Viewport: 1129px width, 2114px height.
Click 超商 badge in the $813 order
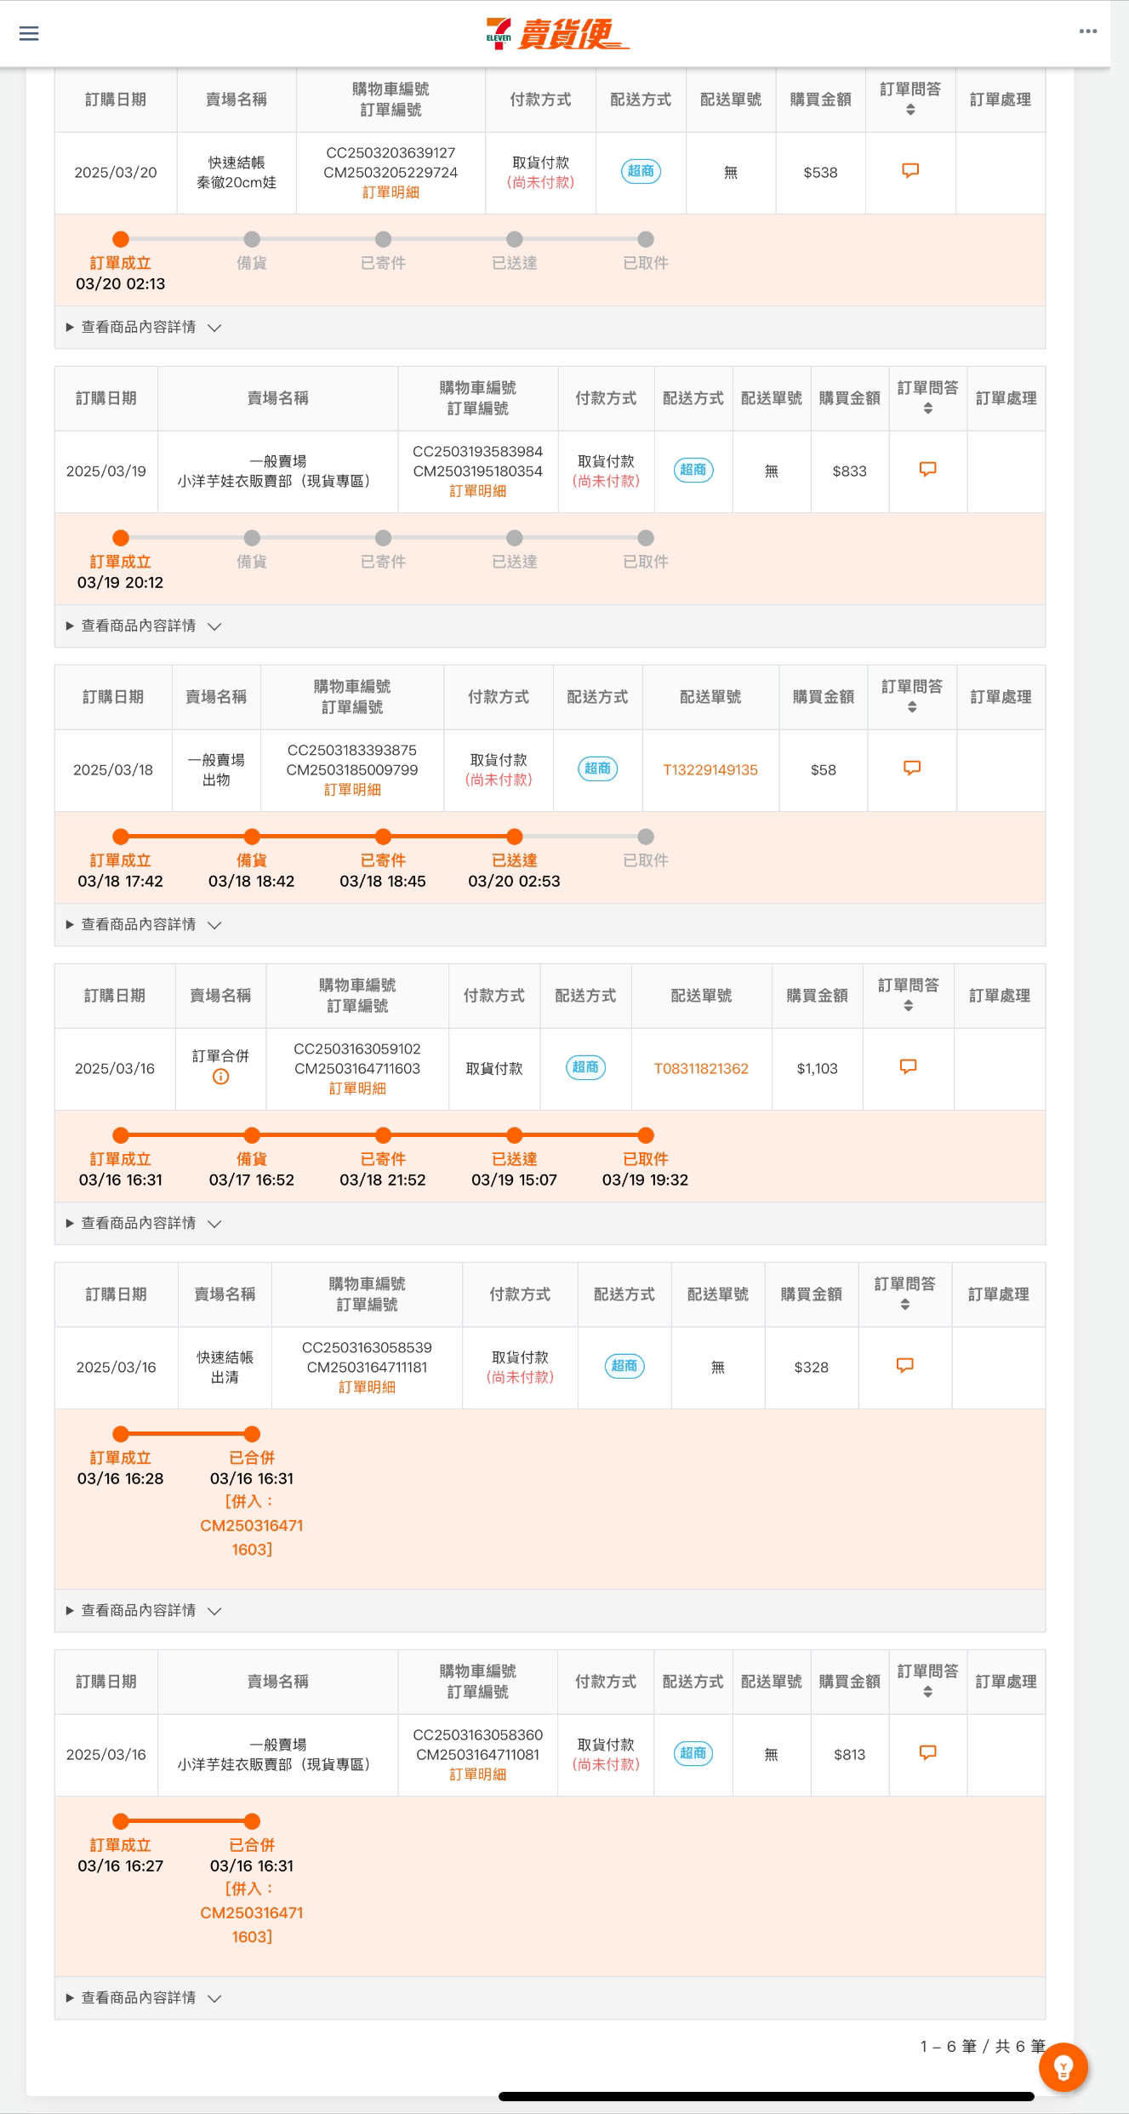[x=693, y=1753]
